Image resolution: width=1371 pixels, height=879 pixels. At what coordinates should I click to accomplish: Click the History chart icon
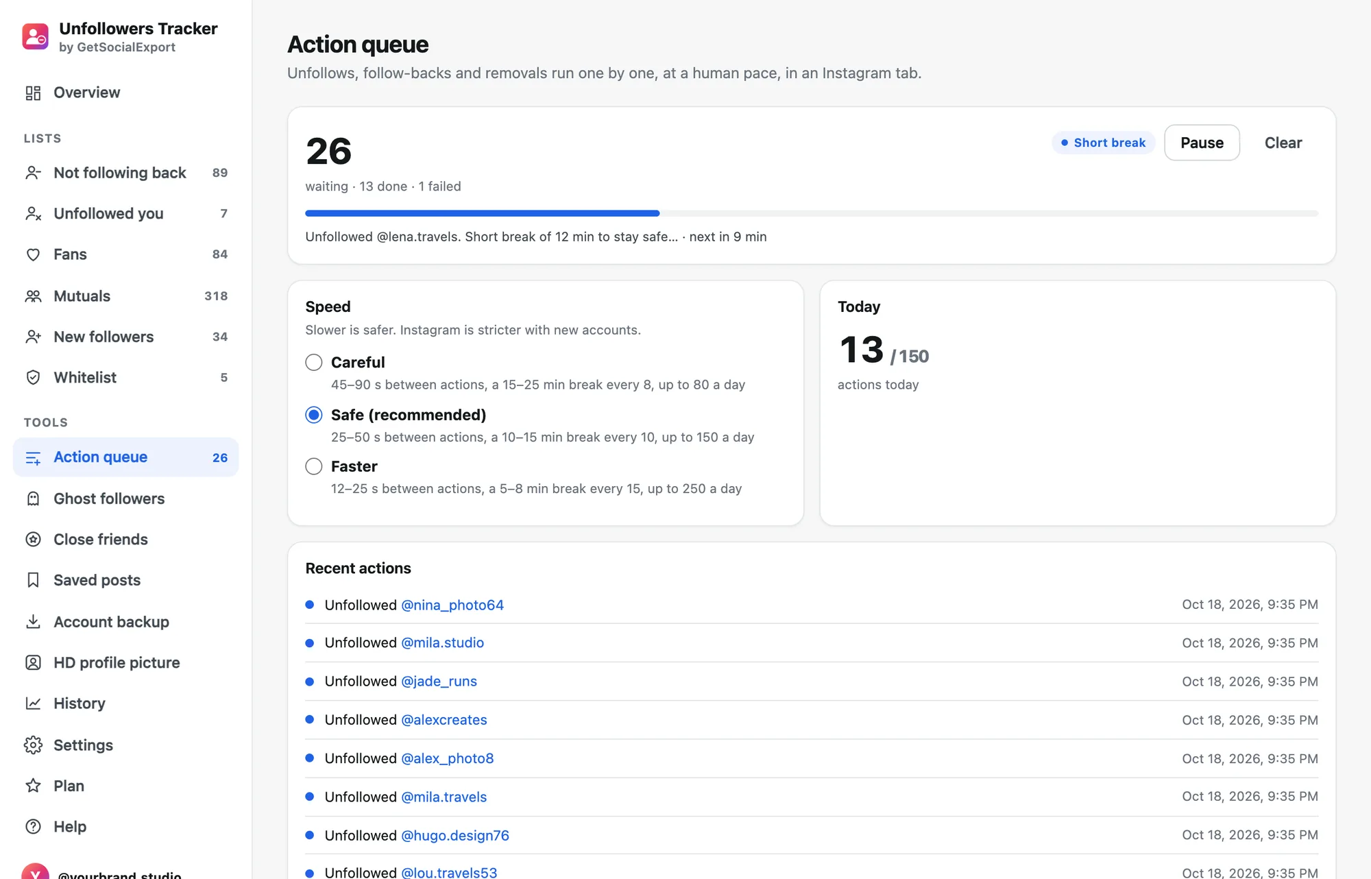(x=33, y=703)
